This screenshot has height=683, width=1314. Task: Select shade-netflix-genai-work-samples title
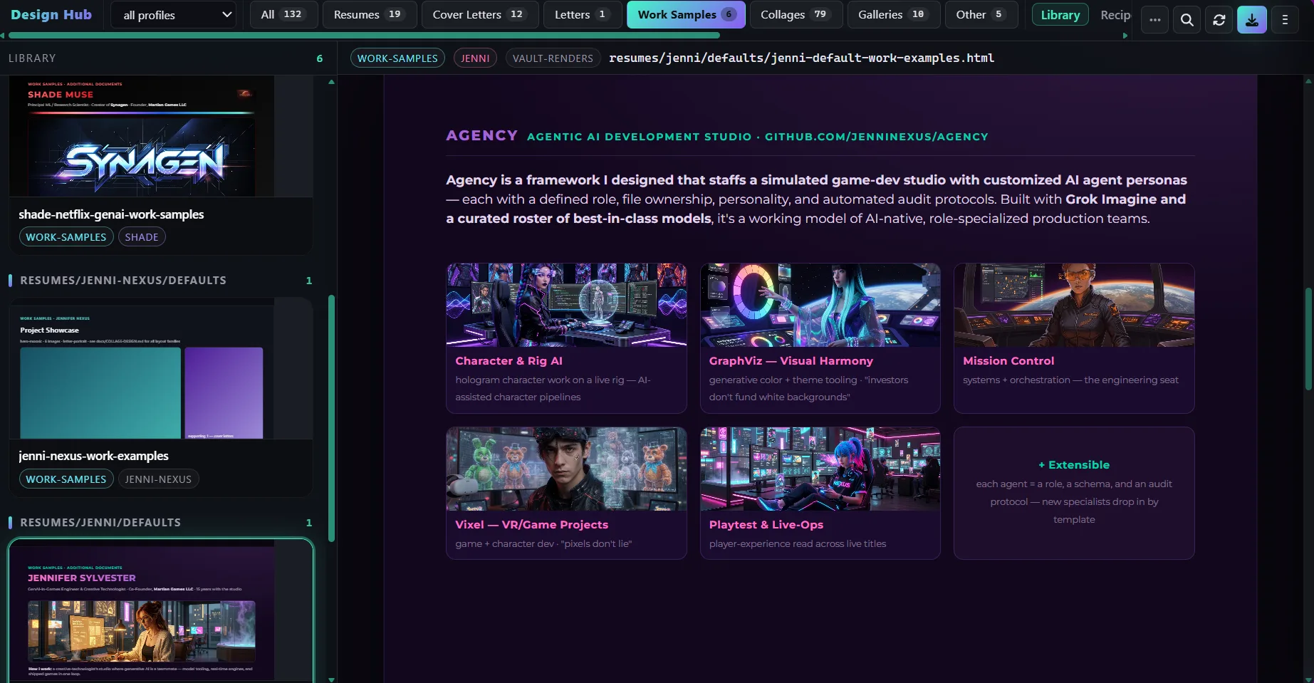(111, 214)
